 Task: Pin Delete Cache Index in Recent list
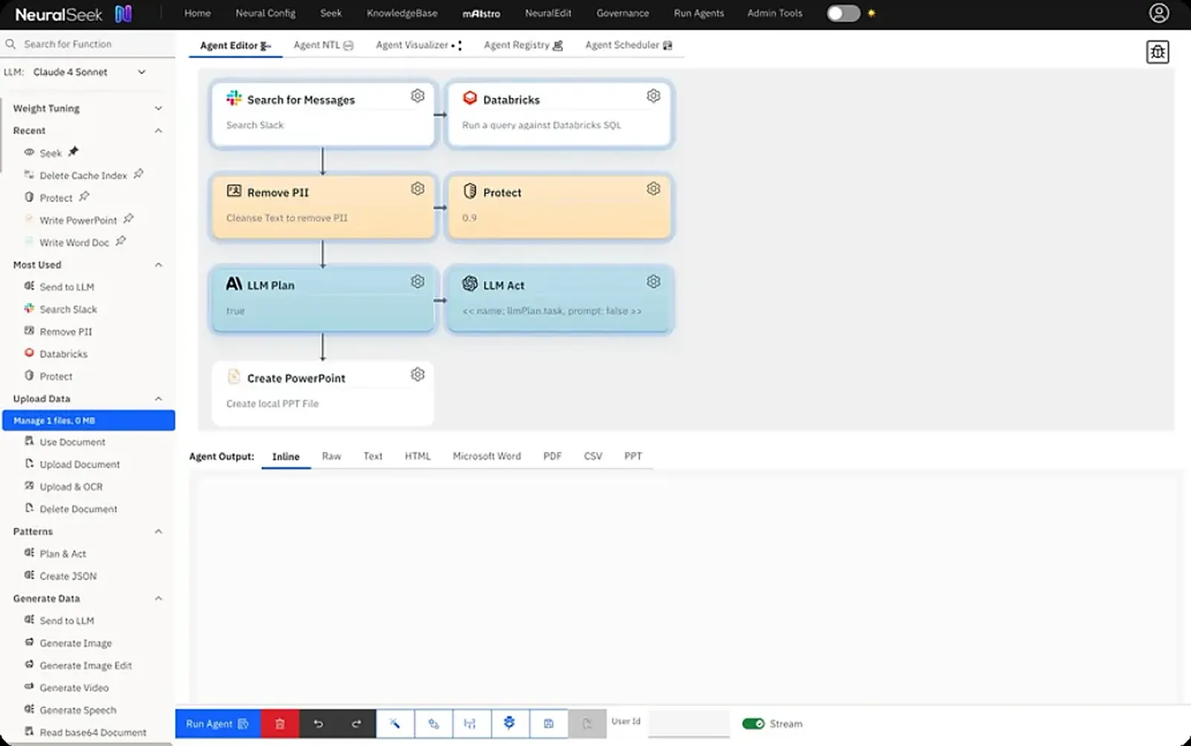pyautogui.click(x=138, y=174)
